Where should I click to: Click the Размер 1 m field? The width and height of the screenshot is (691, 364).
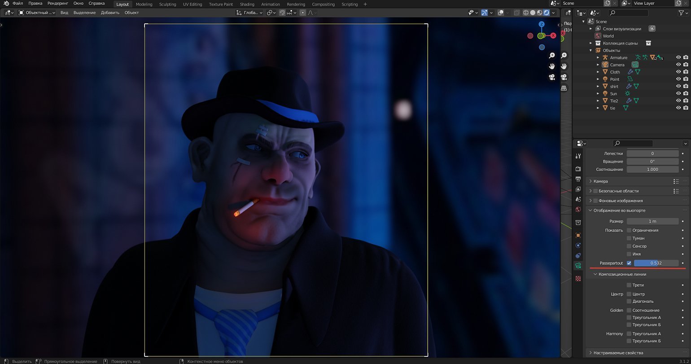click(652, 221)
